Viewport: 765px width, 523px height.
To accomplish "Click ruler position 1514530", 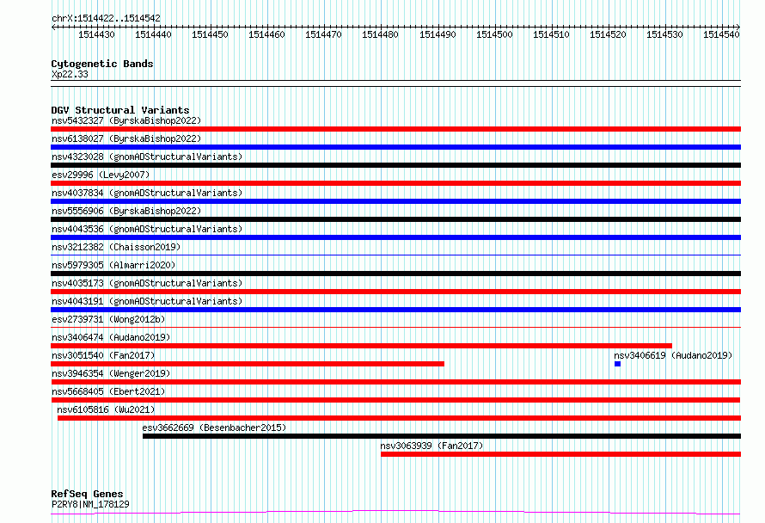I will point(664,34).
